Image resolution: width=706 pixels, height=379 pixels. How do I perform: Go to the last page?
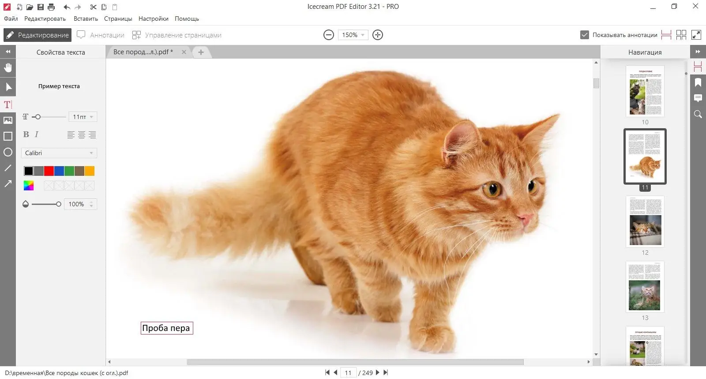pyautogui.click(x=386, y=372)
